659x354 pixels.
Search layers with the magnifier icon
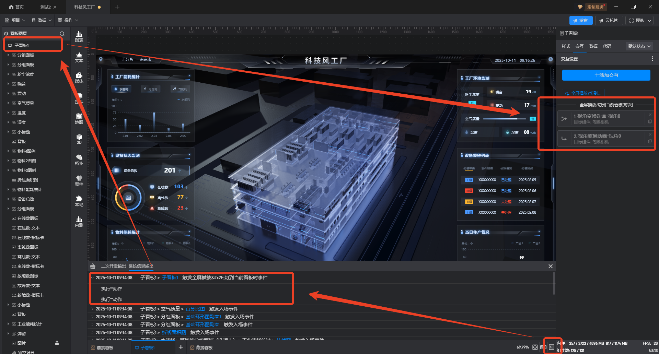62,34
